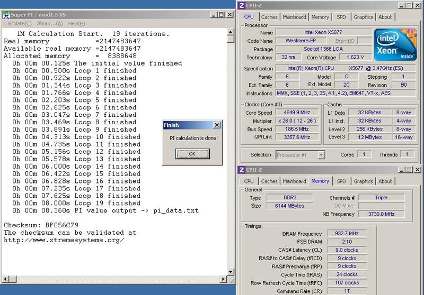Image resolution: width=424 pixels, height=295 pixels.
Task: Click Super PI vertical scrollbar up arrow
Action: pyautogui.click(x=231, y=32)
